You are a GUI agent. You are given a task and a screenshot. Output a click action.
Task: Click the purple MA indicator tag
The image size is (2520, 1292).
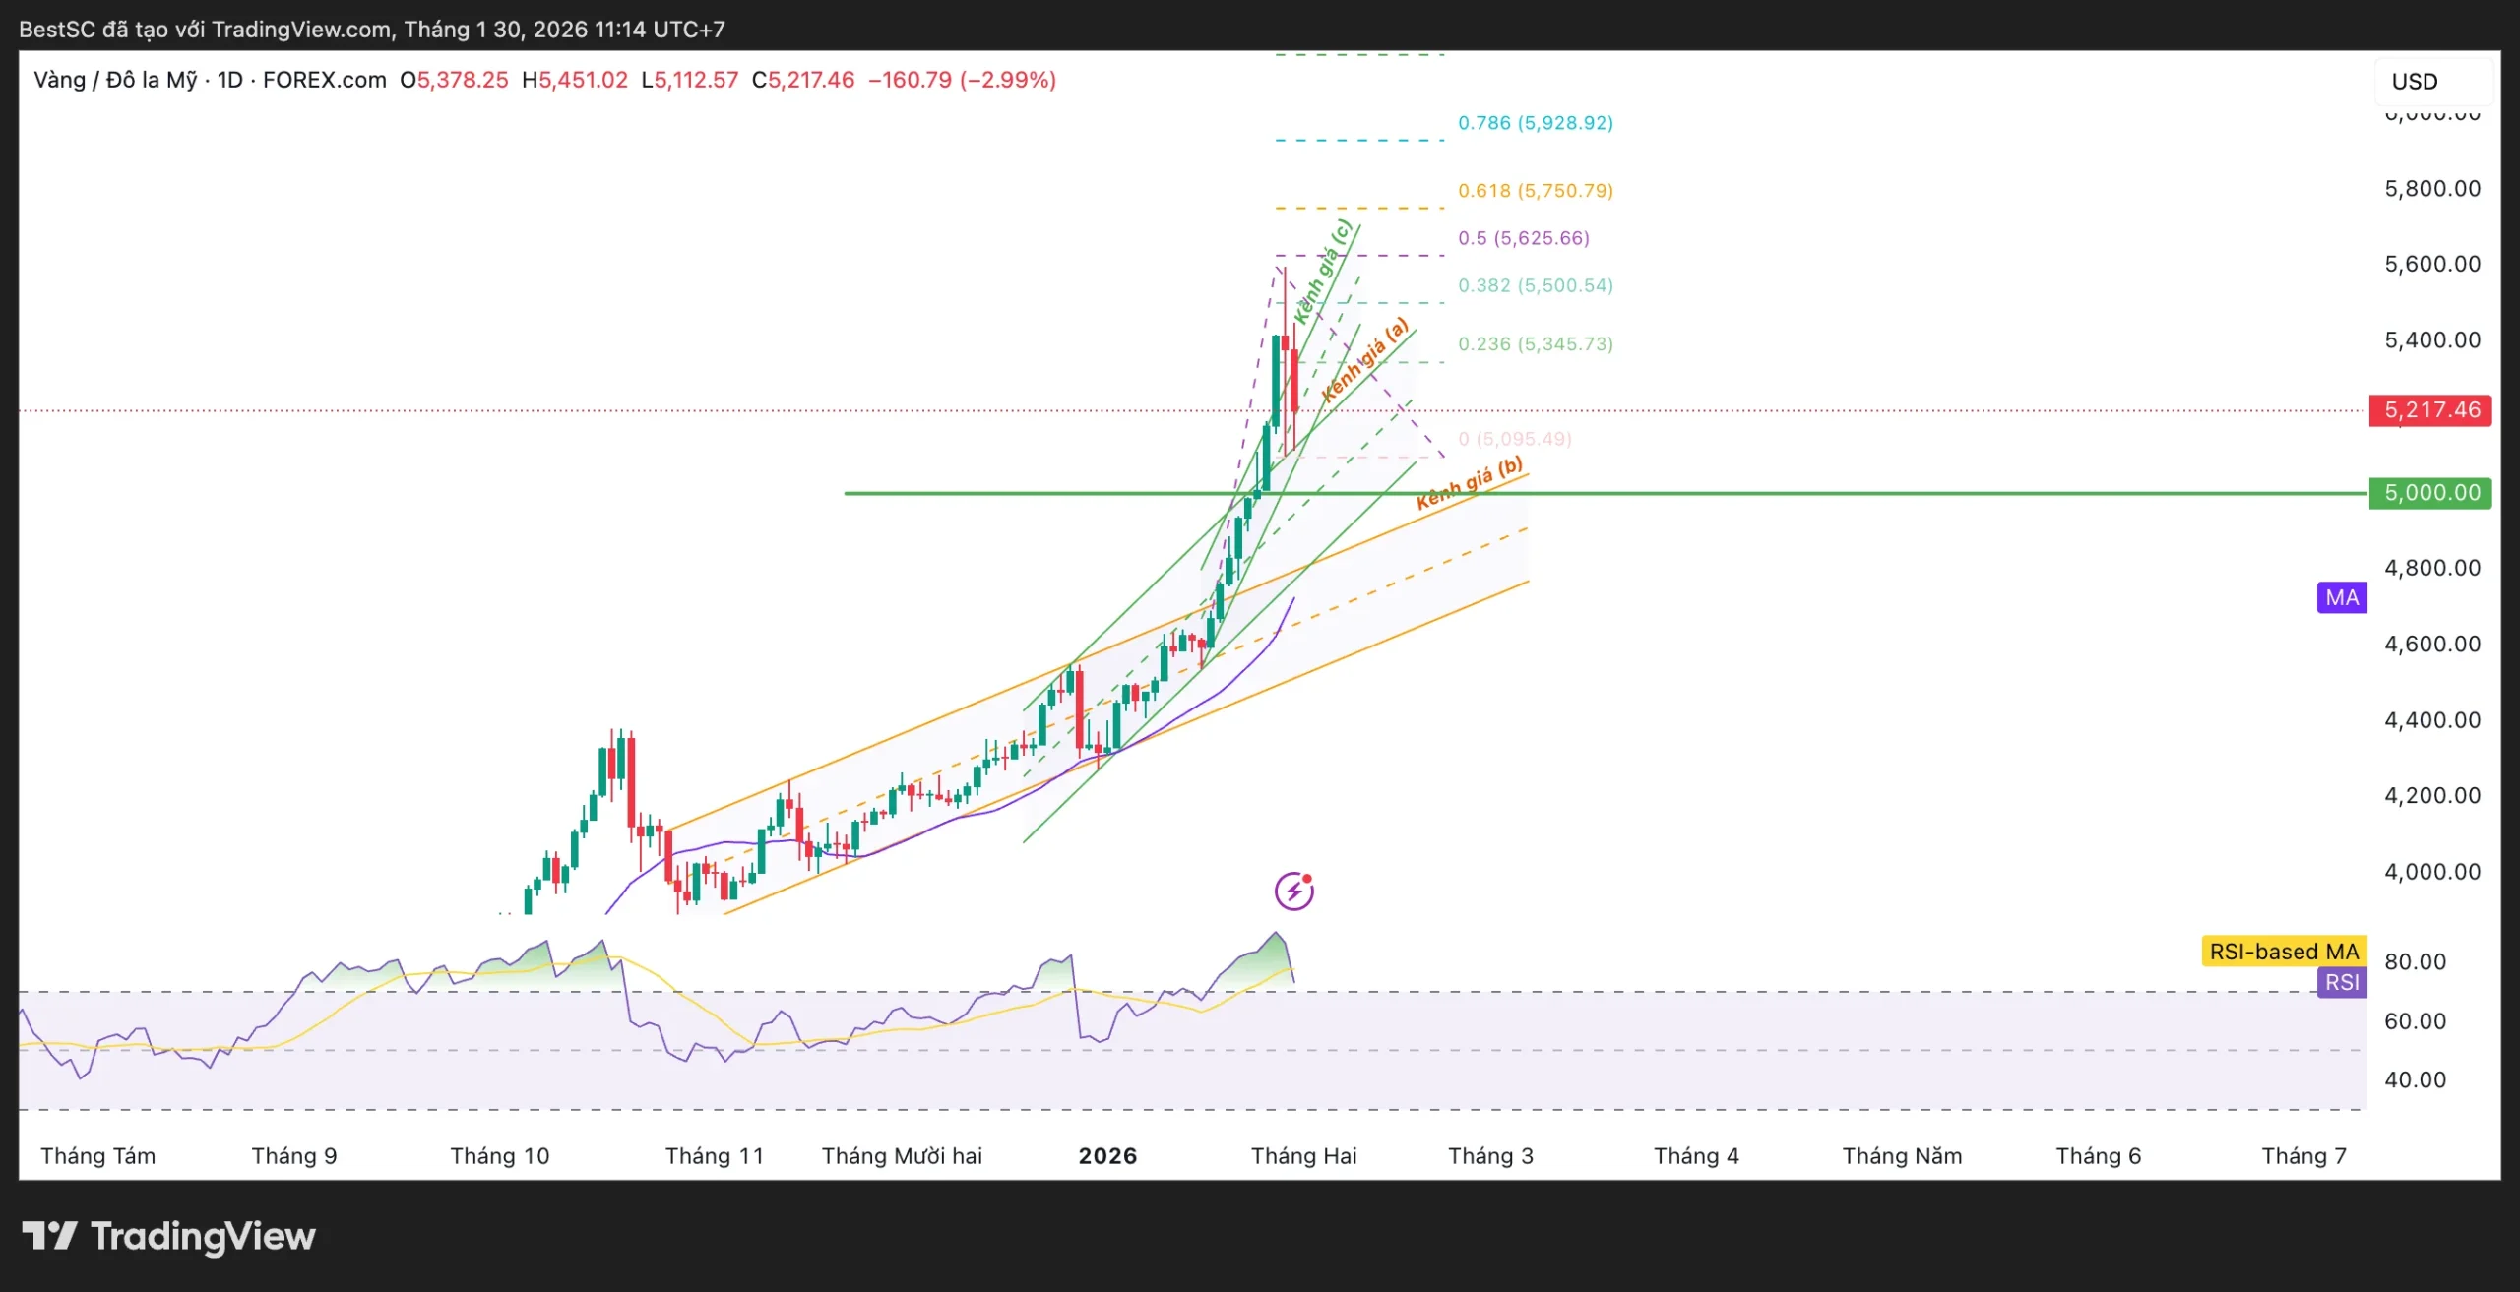[2342, 597]
